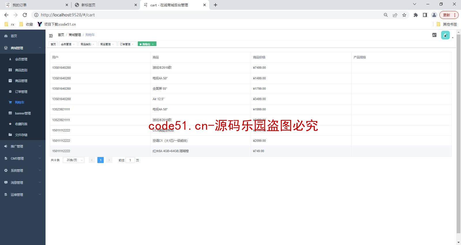Click the ¥3499.00 price cell
Image resolution: width=461 pixels, height=245 pixels.
(301, 99)
